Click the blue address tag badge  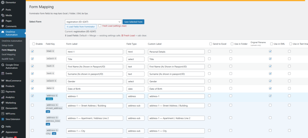click(50, 99)
